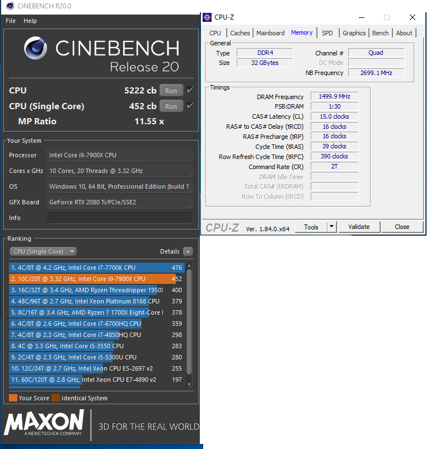Screen dimensions: 431x449
Task: Select ranking row 1 Intel Core i7-7700K
Action: point(97,268)
